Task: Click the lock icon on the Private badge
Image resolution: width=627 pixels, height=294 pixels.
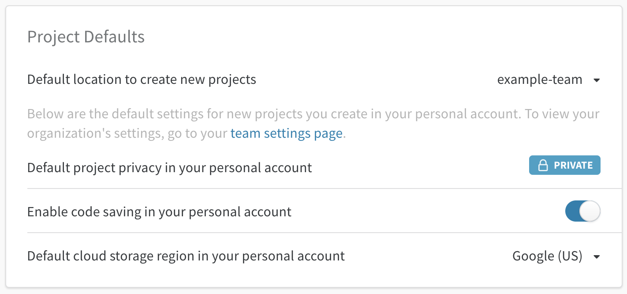Action: (543, 166)
